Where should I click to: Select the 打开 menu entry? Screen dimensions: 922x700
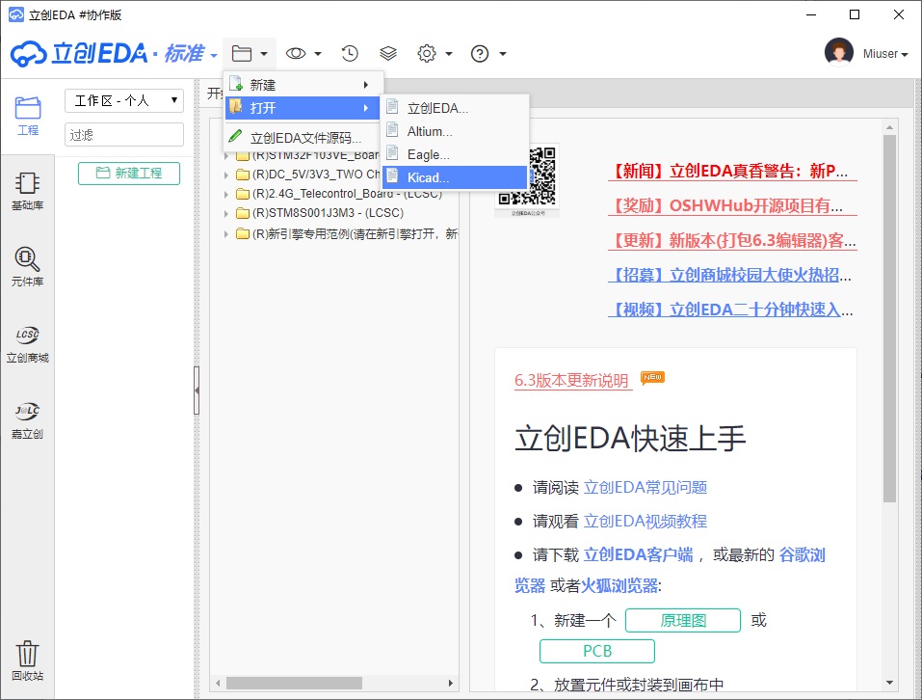(303, 108)
